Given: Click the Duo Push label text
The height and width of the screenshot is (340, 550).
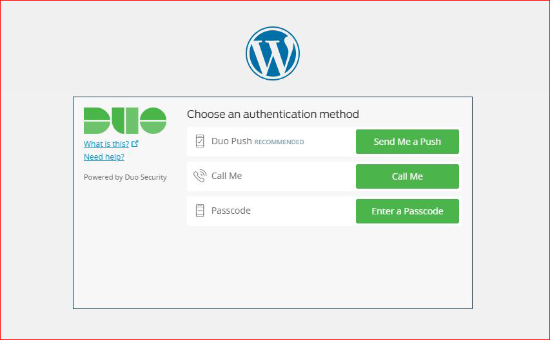Looking at the screenshot, I should 231,141.
